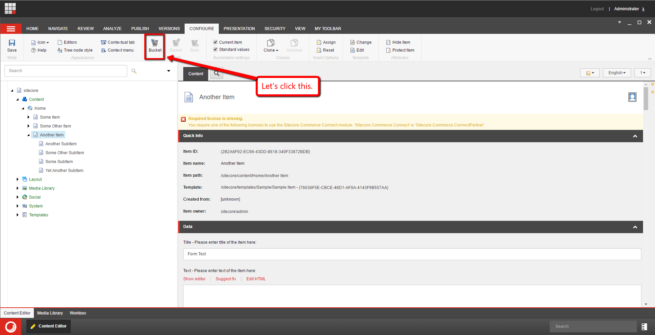655x335 pixels.
Task: Collapse the Quick Info section
Action: (635, 136)
